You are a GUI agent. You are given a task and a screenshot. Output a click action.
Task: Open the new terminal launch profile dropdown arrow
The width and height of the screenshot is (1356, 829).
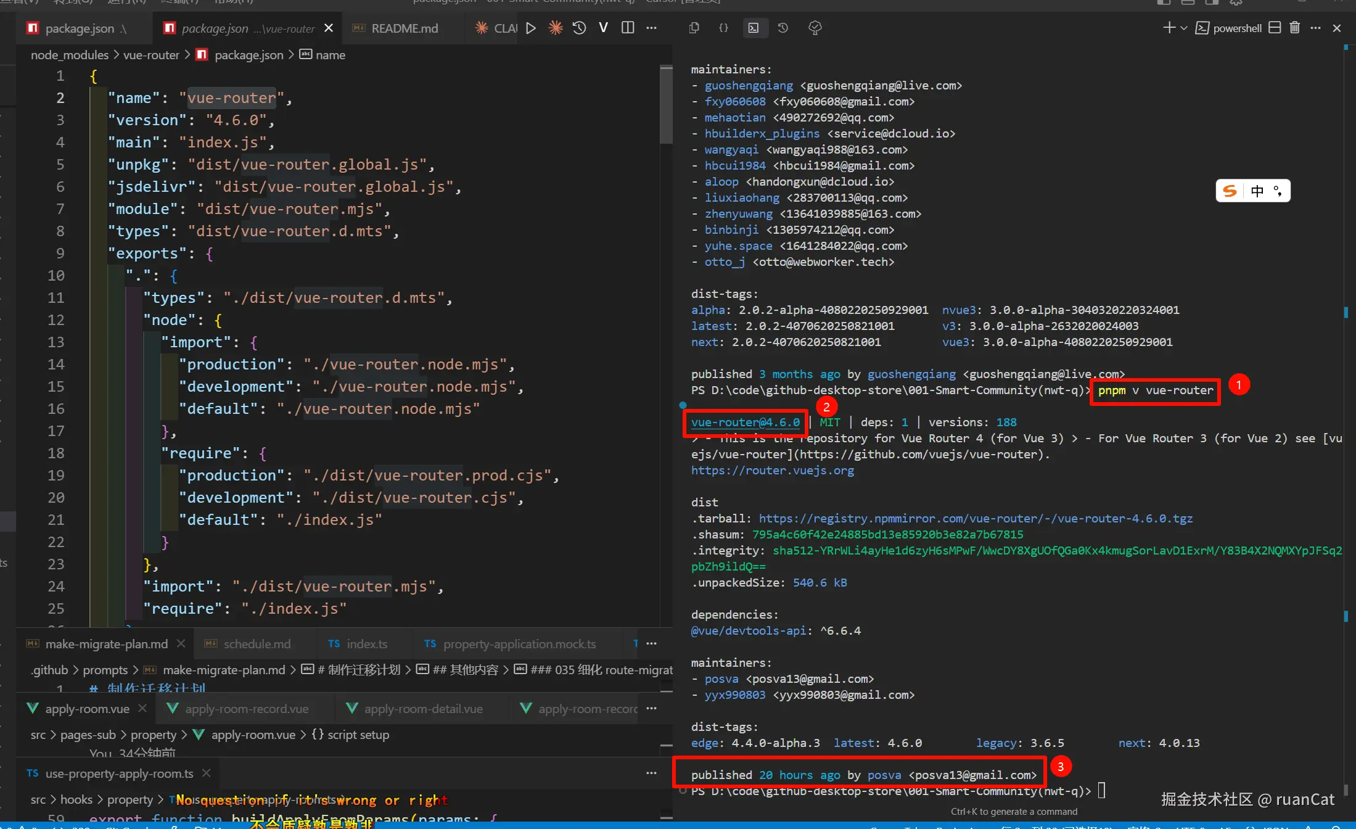1183,28
